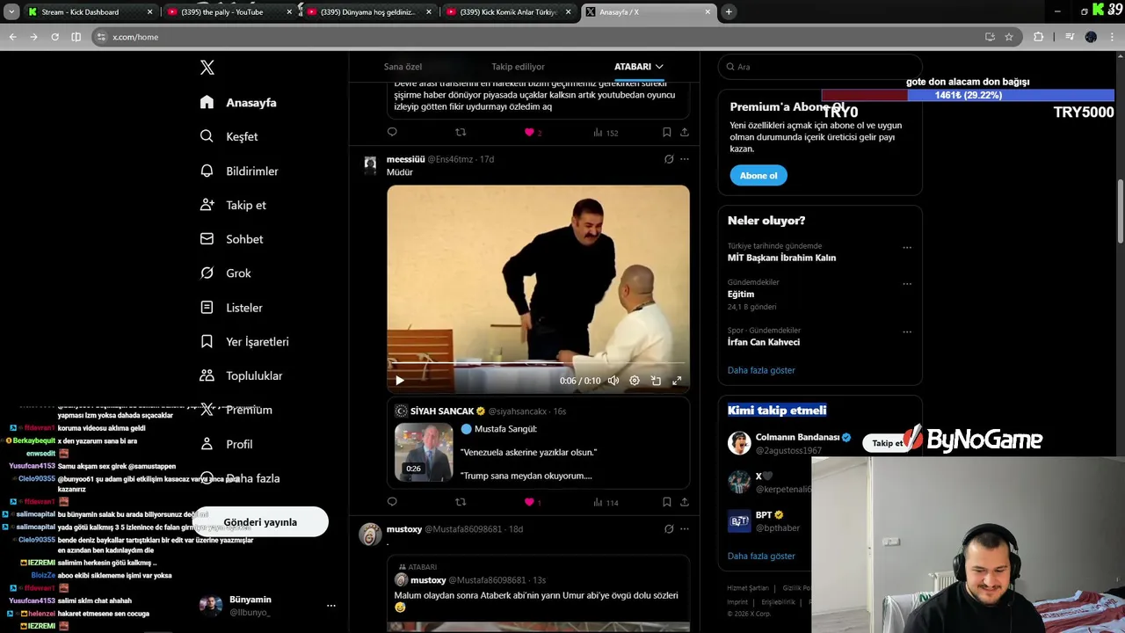The width and height of the screenshot is (1125, 633).
Task: Share the top post
Action: point(684,132)
